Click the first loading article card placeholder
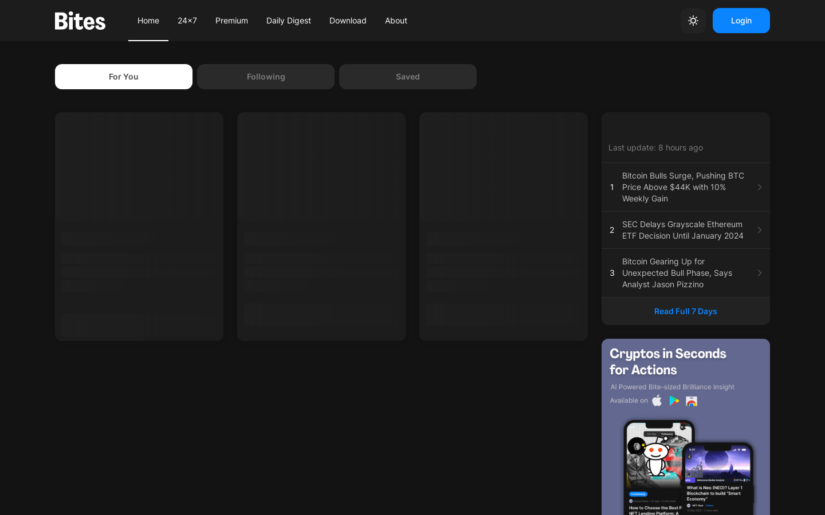825x515 pixels. pyautogui.click(x=139, y=227)
